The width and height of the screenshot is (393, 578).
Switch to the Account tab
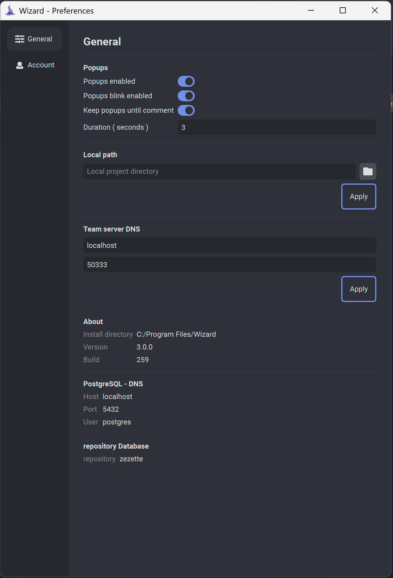click(x=35, y=65)
